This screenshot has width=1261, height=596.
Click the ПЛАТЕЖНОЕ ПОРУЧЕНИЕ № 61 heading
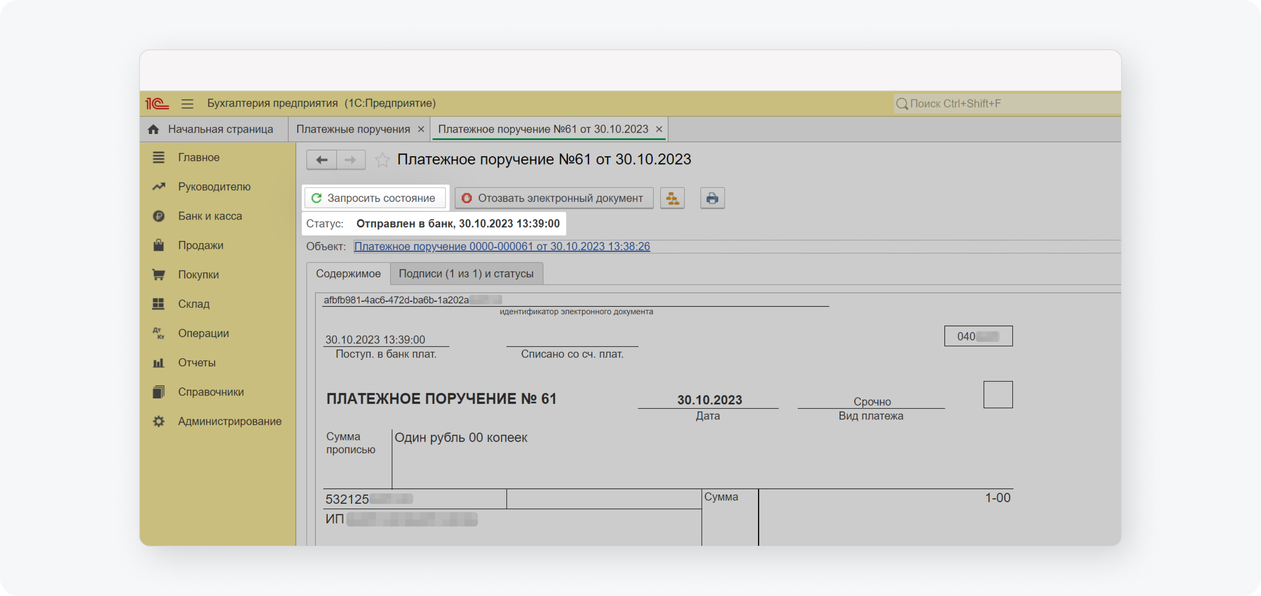441,399
